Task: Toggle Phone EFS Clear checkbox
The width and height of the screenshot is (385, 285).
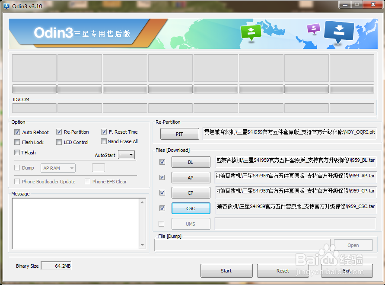Action: (x=87, y=181)
